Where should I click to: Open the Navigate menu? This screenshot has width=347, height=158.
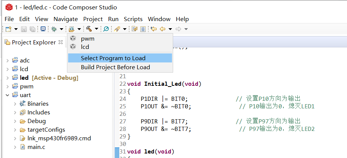[66, 19]
